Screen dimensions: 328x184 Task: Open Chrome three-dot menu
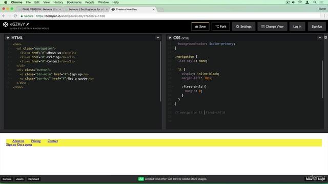pyautogui.click(x=324, y=16)
